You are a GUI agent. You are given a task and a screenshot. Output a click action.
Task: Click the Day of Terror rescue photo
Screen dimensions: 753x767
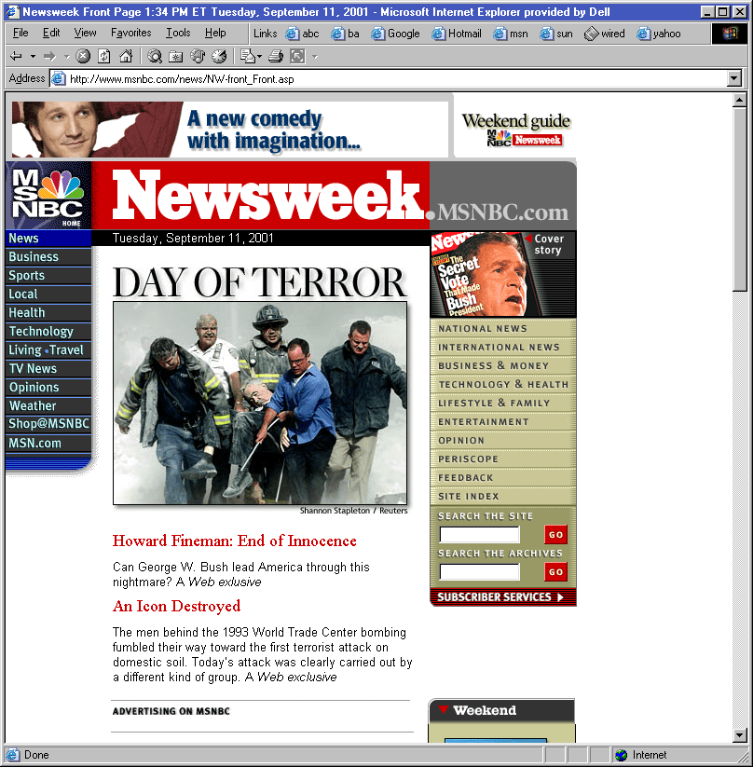pos(260,403)
